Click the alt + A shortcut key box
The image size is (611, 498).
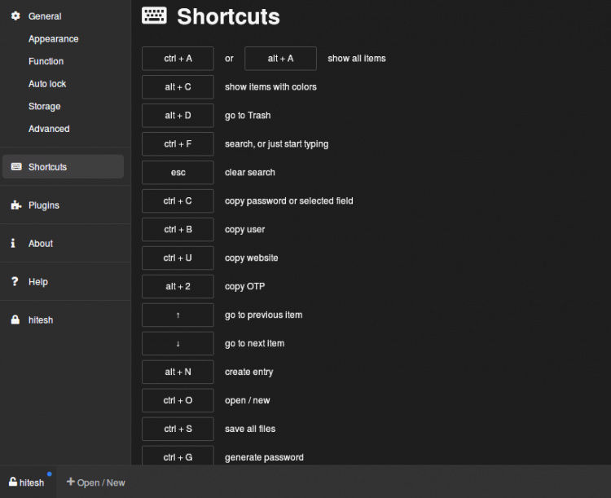click(280, 59)
